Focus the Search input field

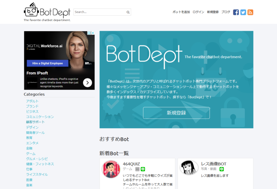tap(99, 12)
